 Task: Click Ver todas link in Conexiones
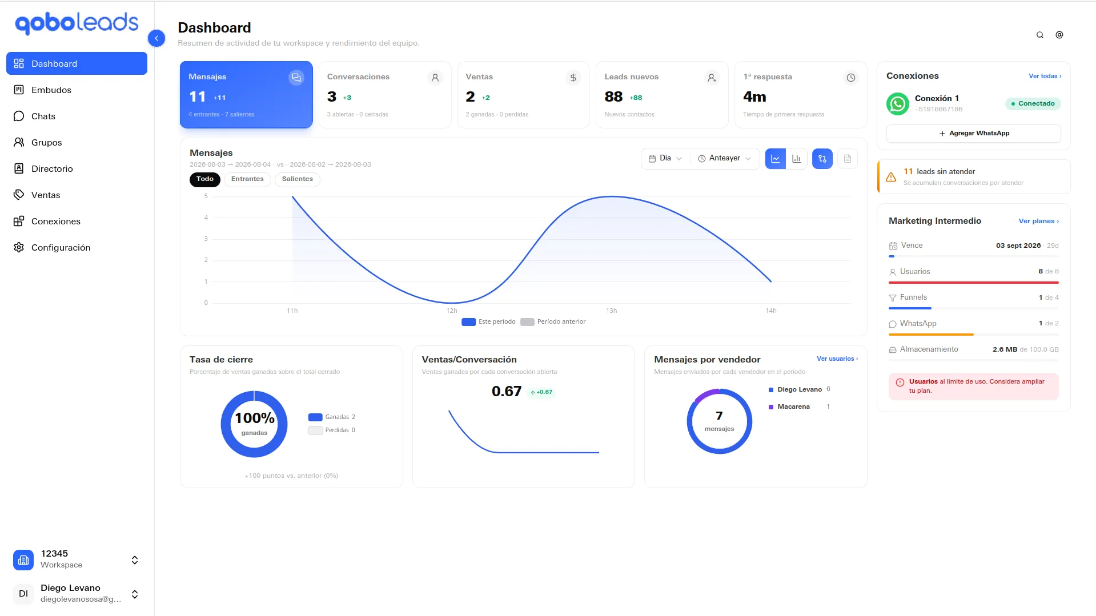[1045, 76]
